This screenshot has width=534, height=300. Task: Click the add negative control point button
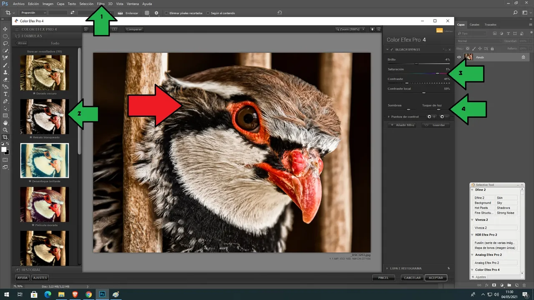click(444, 117)
